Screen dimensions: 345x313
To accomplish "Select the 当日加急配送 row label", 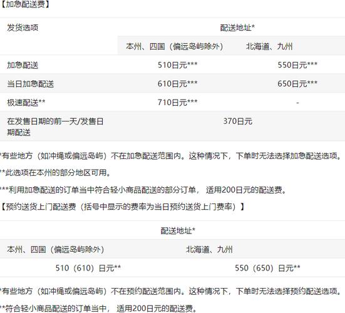I will [x=30, y=84].
